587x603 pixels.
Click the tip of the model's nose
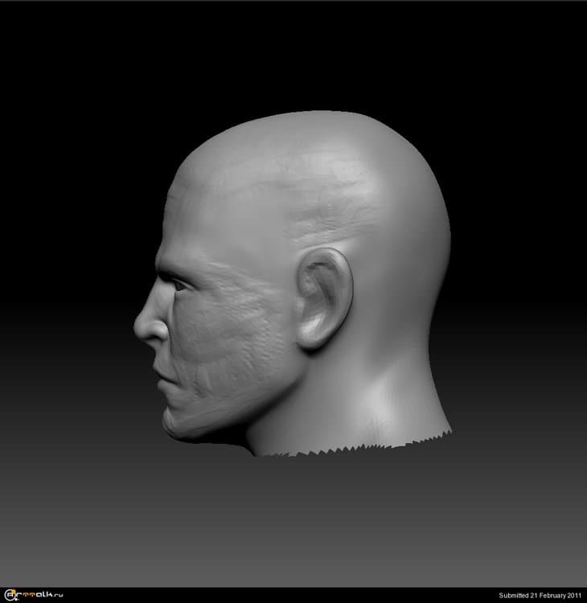point(139,326)
